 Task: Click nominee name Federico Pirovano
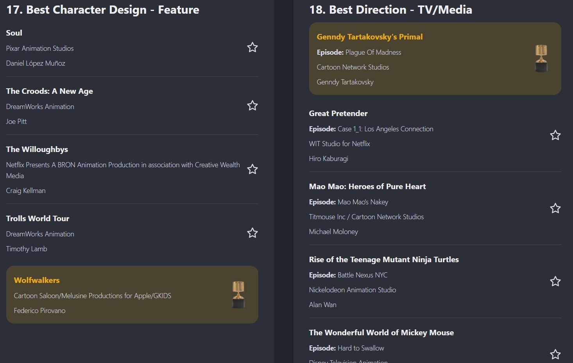coord(39,311)
